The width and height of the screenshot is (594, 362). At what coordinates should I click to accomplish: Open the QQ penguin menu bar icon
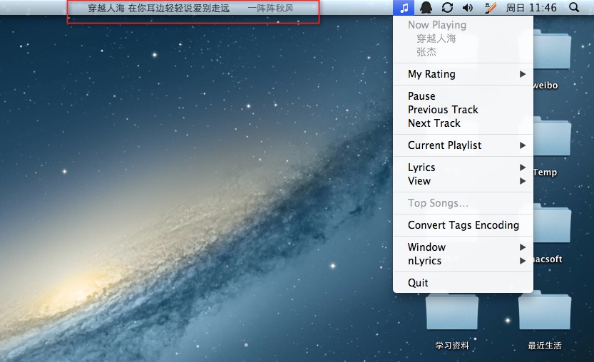[426, 8]
